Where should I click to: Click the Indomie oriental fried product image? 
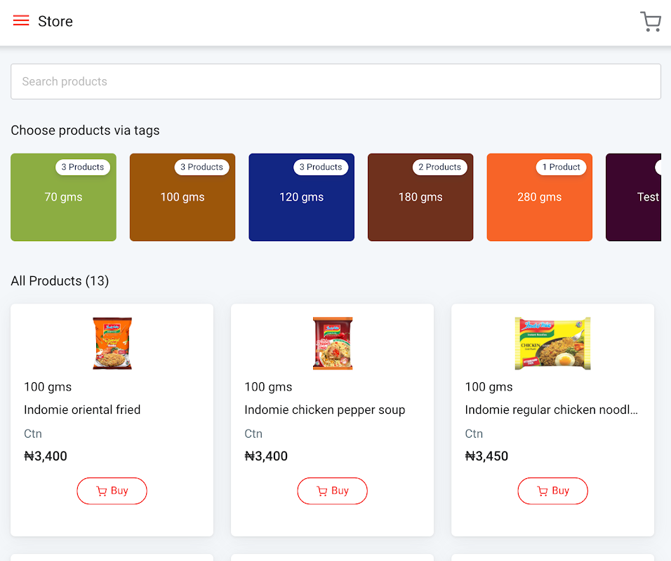click(112, 343)
